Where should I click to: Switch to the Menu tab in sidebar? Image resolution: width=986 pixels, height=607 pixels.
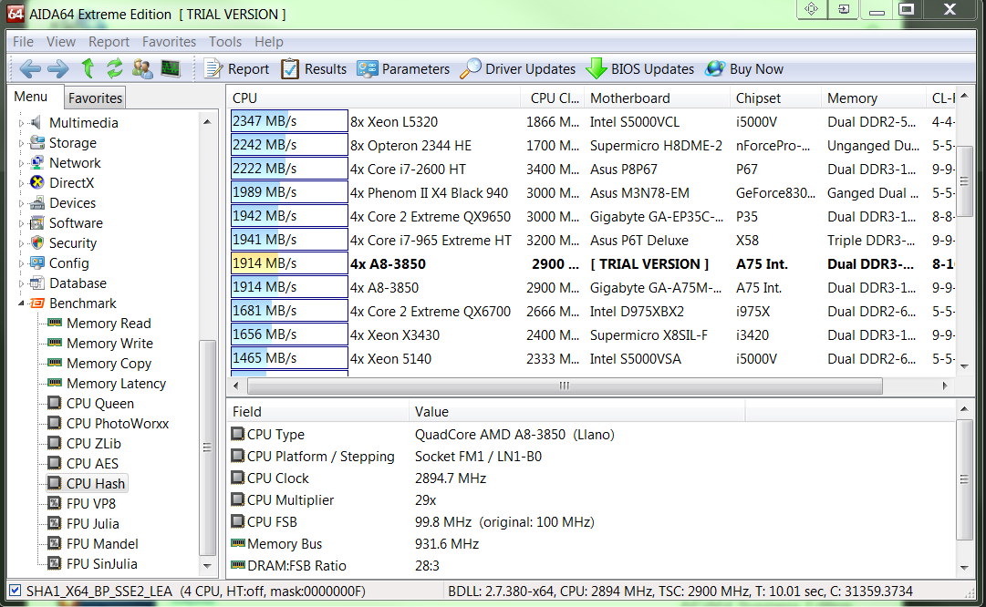coord(31,97)
